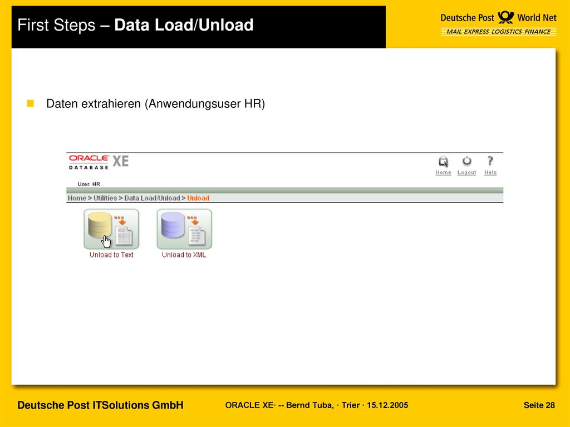Click the 'Daten extrahieren (Anwendungsuser HR)' bullet text

[156, 104]
